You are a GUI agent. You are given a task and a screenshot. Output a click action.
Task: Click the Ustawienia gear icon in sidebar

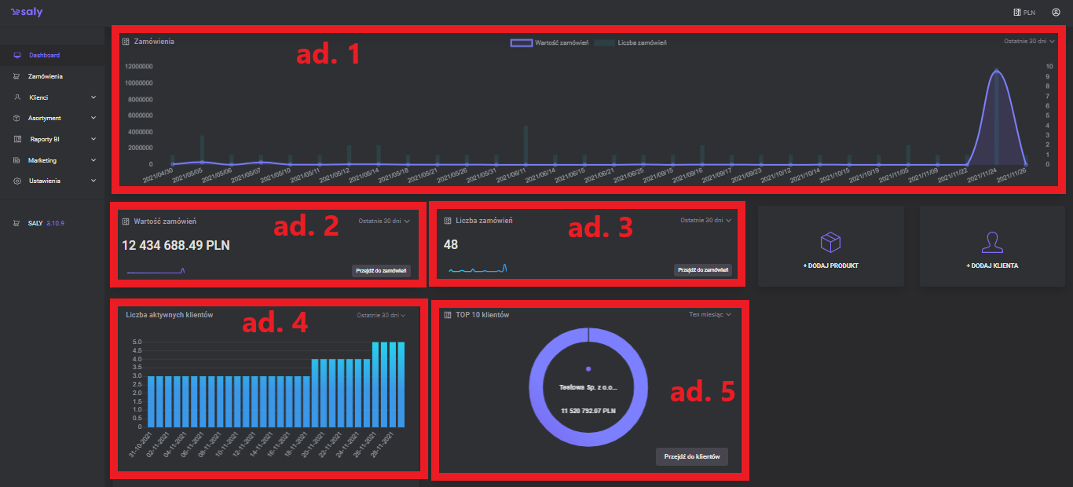[17, 181]
